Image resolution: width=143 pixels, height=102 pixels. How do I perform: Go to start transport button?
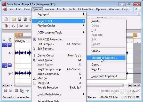[5, 91]
